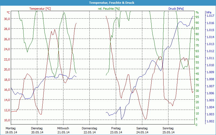This screenshot has width=216, height=135.
Task: Select the green rel. Feuchte [%] legend label
Action: pyautogui.click(x=109, y=9)
